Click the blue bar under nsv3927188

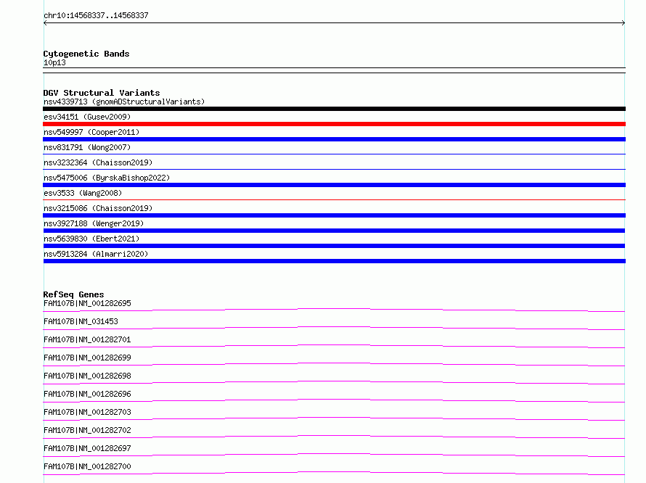click(334, 231)
